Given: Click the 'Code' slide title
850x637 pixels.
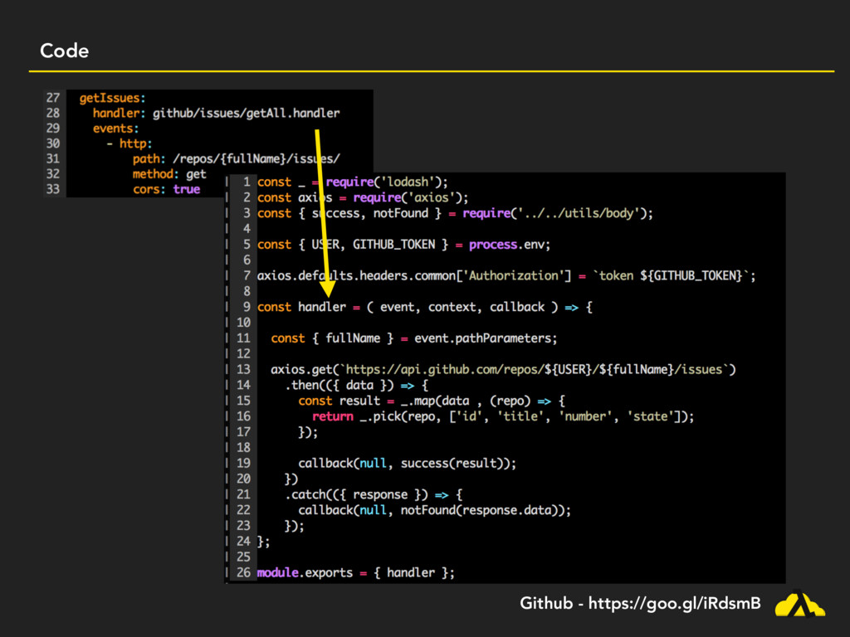Looking at the screenshot, I should 64,51.
